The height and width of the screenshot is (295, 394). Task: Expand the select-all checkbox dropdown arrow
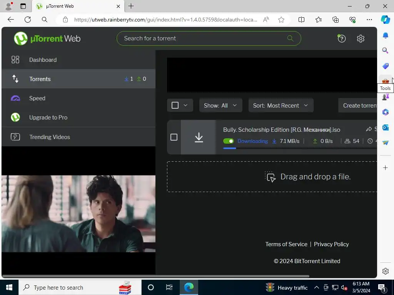tap(185, 105)
